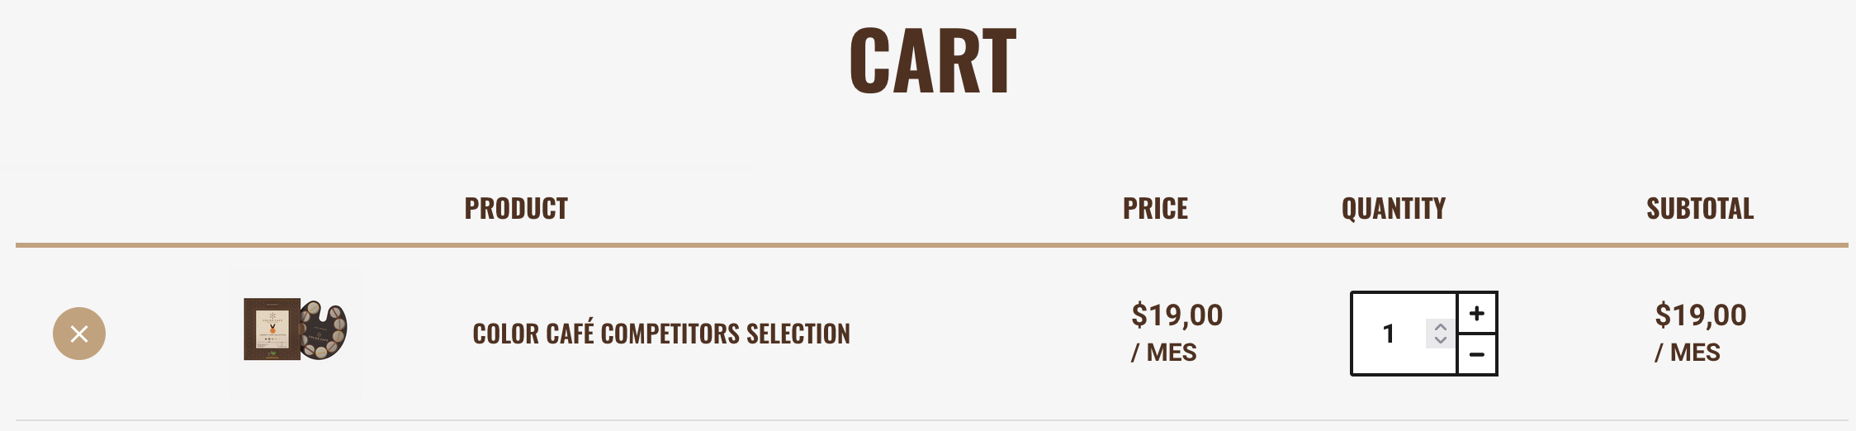Image resolution: width=1856 pixels, height=431 pixels.
Task: Click the tan divider below table headers
Action: [x=931, y=245]
